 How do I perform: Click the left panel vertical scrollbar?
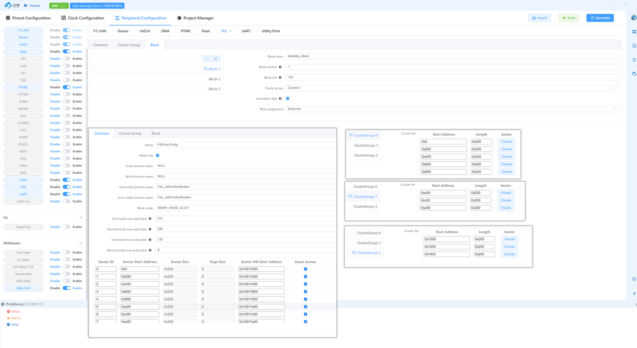pos(87,174)
